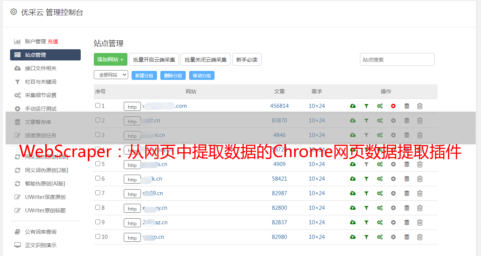
Task: Delete site 7 using the trash icon
Action: pos(420,193)
